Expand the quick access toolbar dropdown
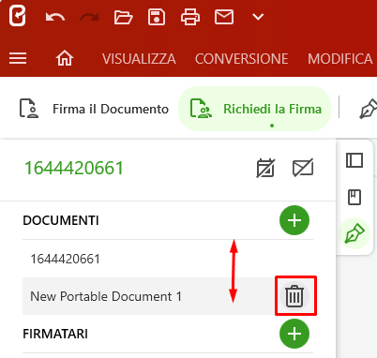 (x=258, y=17)
